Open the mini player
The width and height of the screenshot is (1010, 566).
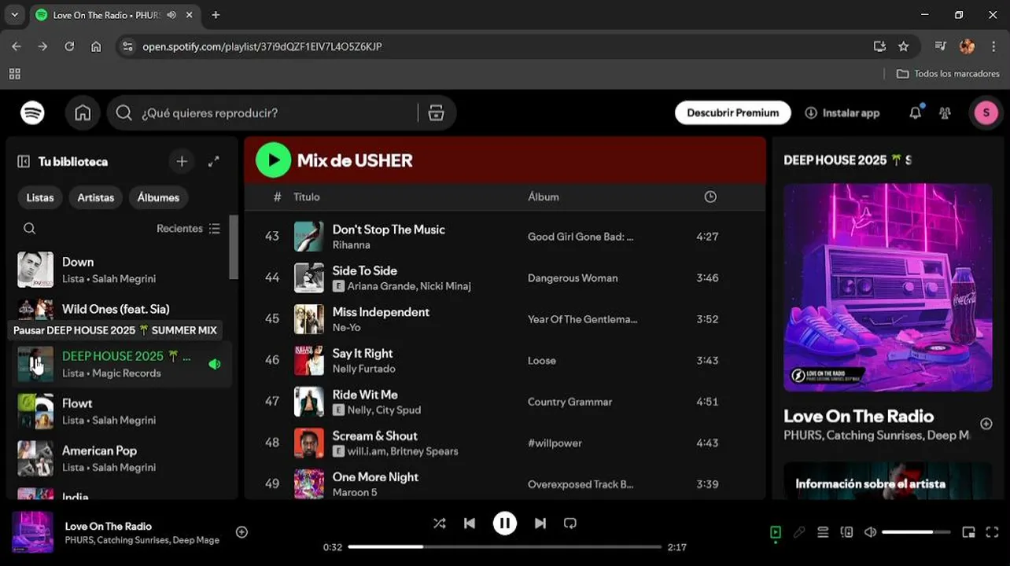pos(968,532)
